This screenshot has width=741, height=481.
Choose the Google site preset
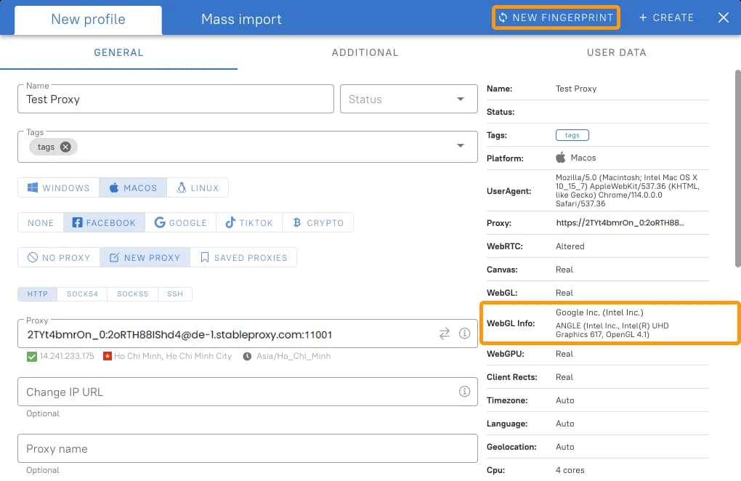pyautogui.click(x=181, y=222)
